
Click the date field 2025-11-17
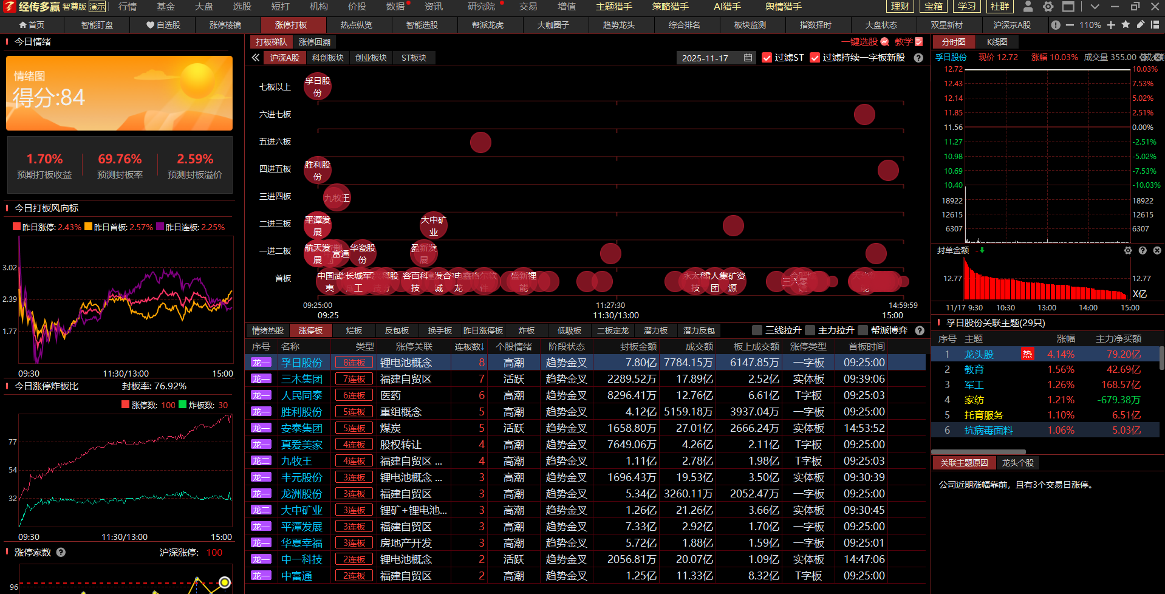[x=705, y=58]
